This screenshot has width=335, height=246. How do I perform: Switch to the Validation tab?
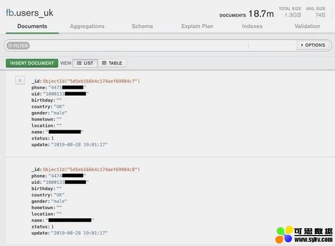pyautogui.click(x=307, y=26)
